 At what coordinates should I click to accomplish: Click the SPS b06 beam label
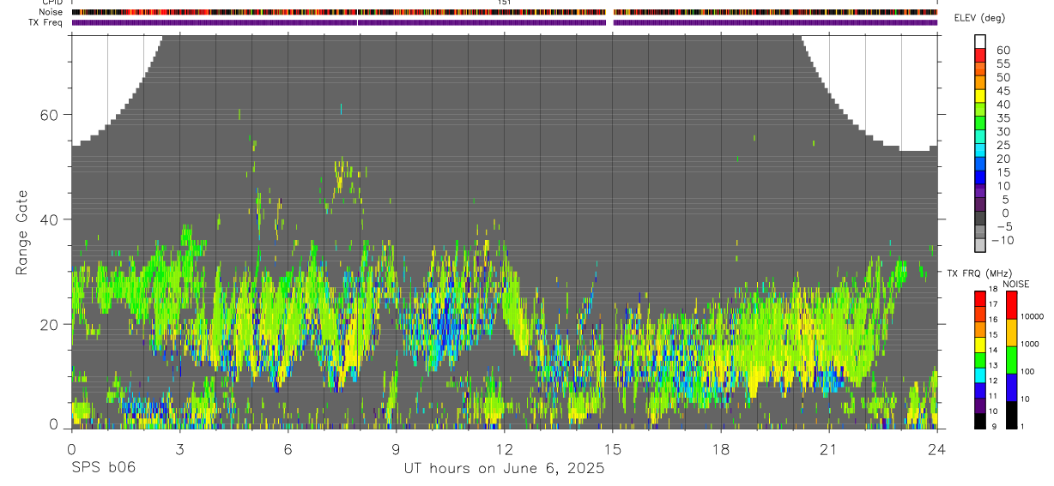click(103, 468)
